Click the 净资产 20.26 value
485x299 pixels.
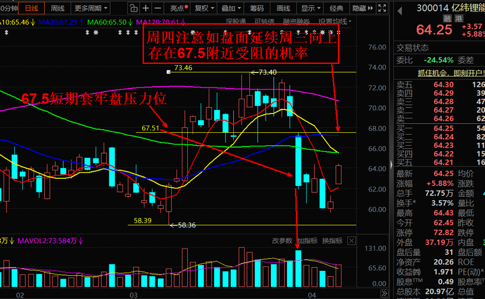[x=444, y=262]
